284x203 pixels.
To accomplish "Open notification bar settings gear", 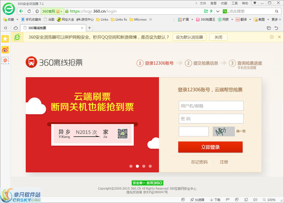I will pyautogui.click(x=272, y=37).
